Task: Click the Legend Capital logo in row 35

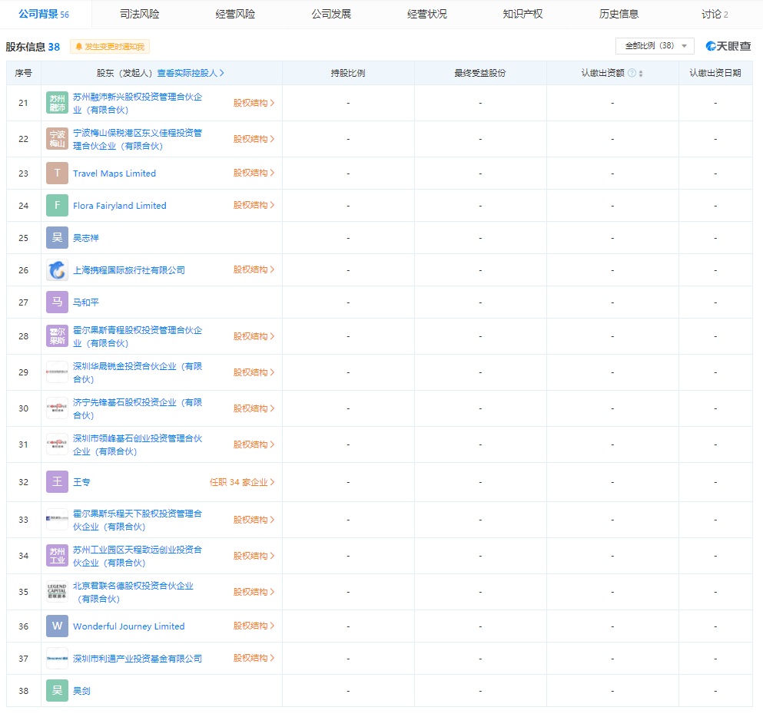Action: click(58, 592)
